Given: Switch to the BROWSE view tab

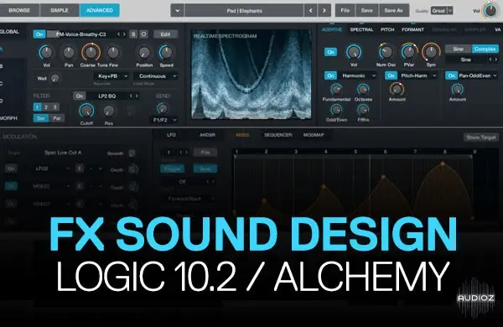Looking at the screenshot, I should click(x=19, y=10).
